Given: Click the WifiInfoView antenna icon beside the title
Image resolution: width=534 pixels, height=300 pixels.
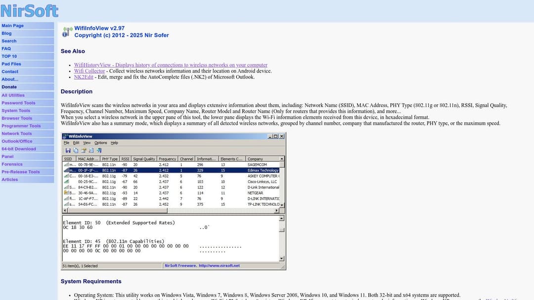Looking at the screenshot, I should point(67,32).
